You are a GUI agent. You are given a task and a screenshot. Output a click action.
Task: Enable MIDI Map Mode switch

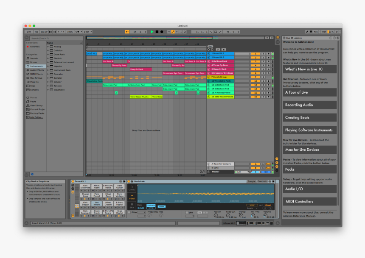coord(324,32)
